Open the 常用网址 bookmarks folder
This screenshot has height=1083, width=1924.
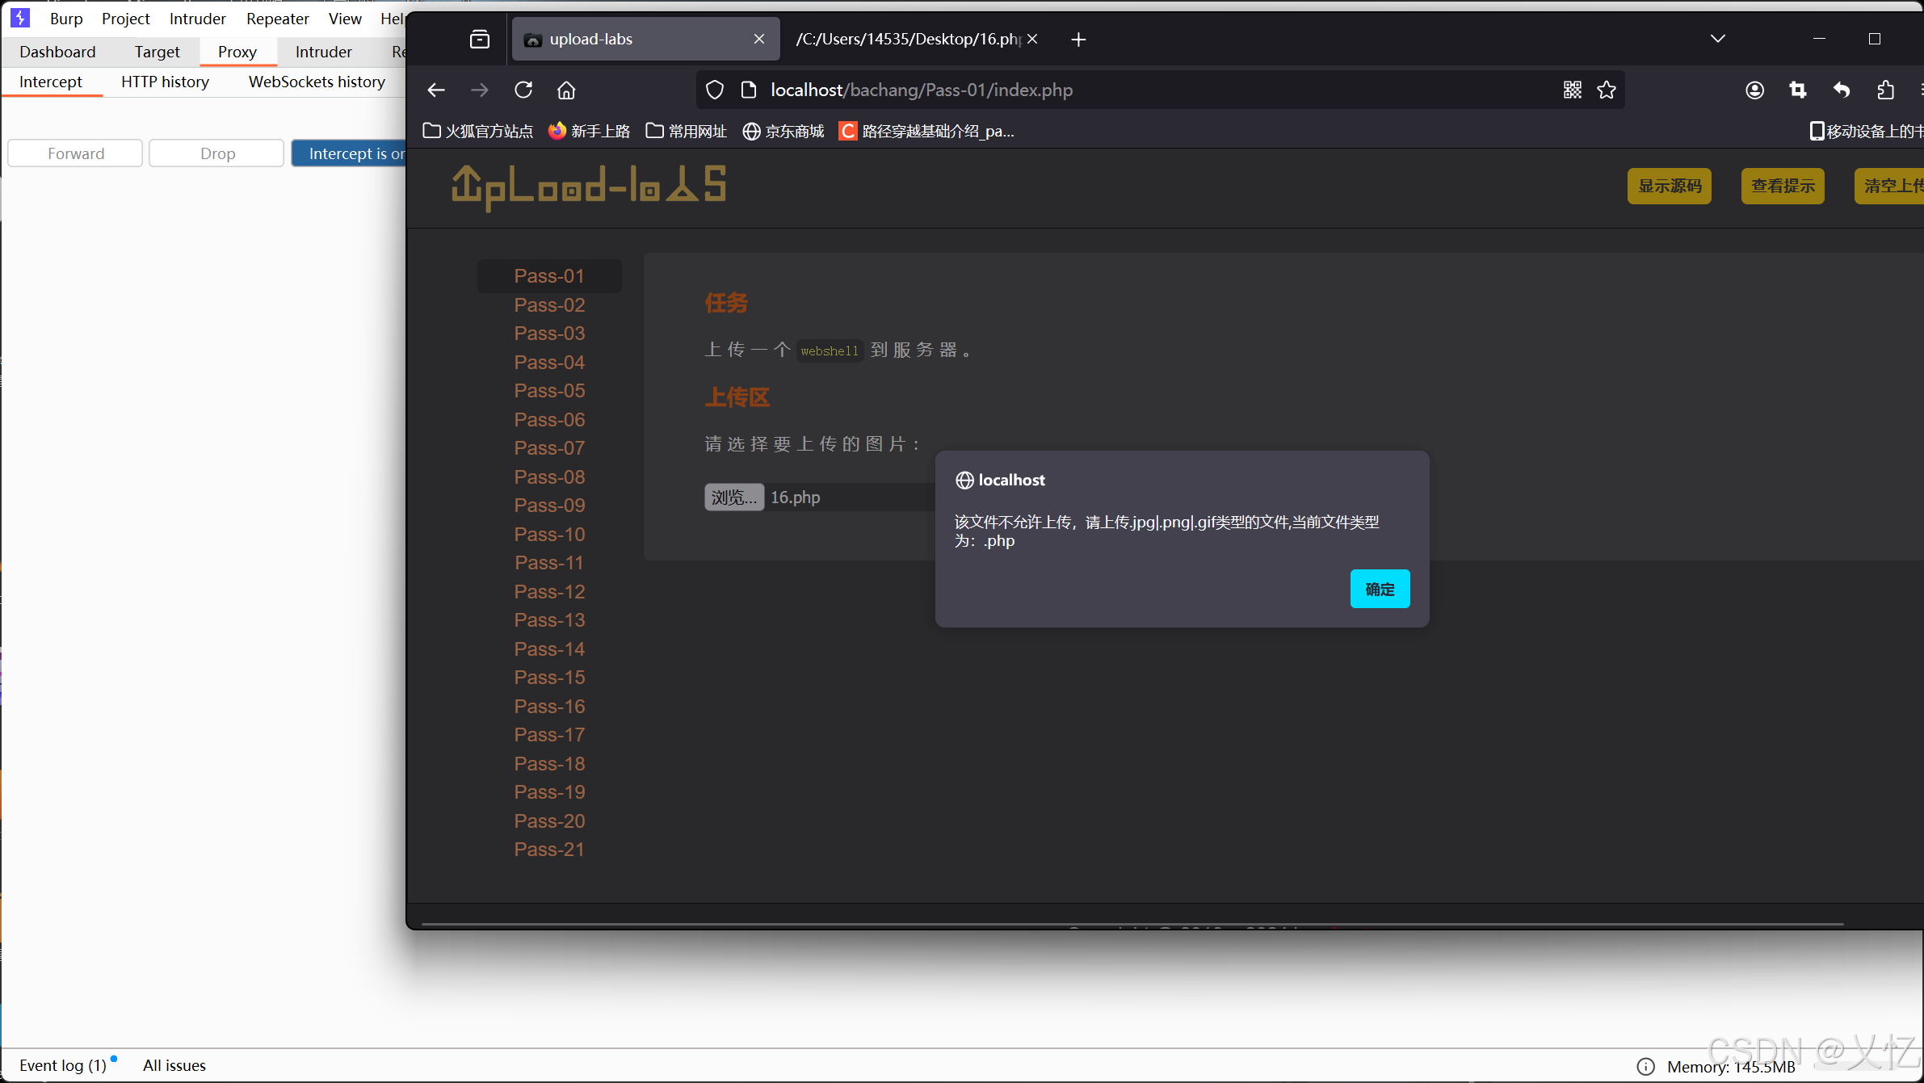click(x=687, y=131)
